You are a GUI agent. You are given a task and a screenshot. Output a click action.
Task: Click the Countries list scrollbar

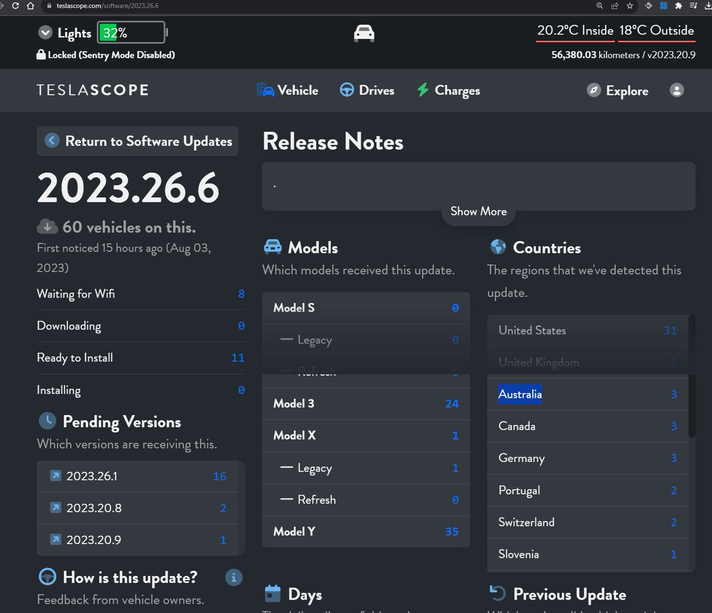692,377
